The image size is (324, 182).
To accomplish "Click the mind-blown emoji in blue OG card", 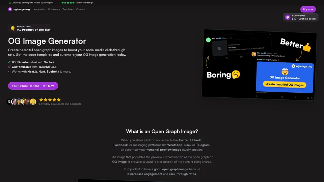I will pos(285,71).
